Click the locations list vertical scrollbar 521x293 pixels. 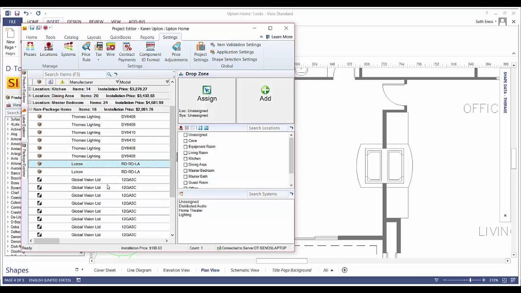[291, 156]
